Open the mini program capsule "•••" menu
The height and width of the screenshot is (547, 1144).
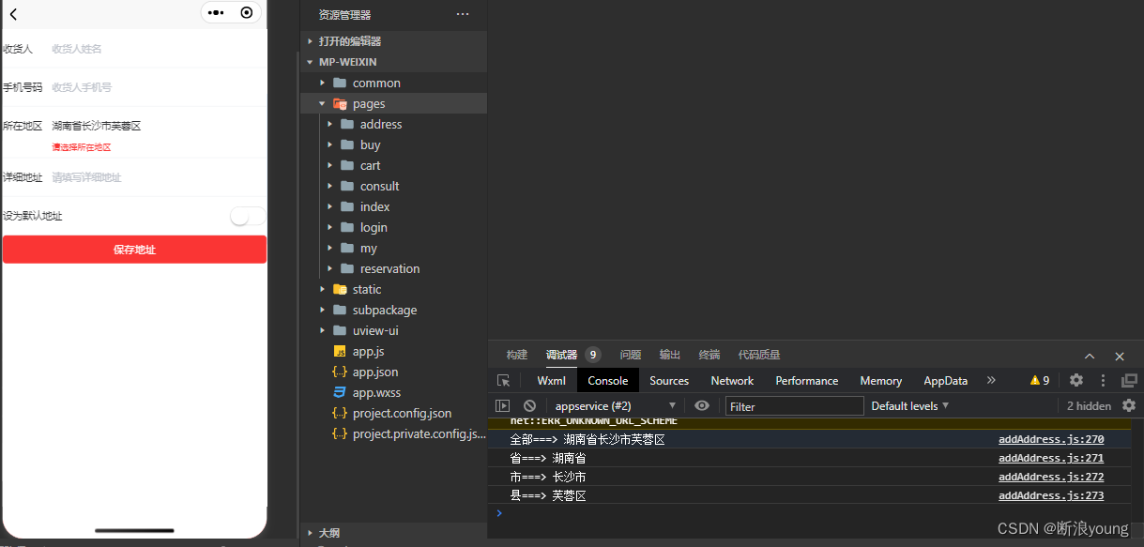pyautogui.click(x=216, y=12)
